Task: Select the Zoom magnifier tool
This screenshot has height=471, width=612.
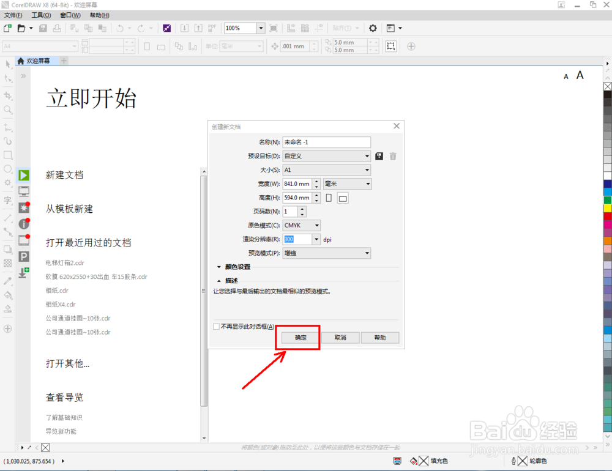Action: 8,109
